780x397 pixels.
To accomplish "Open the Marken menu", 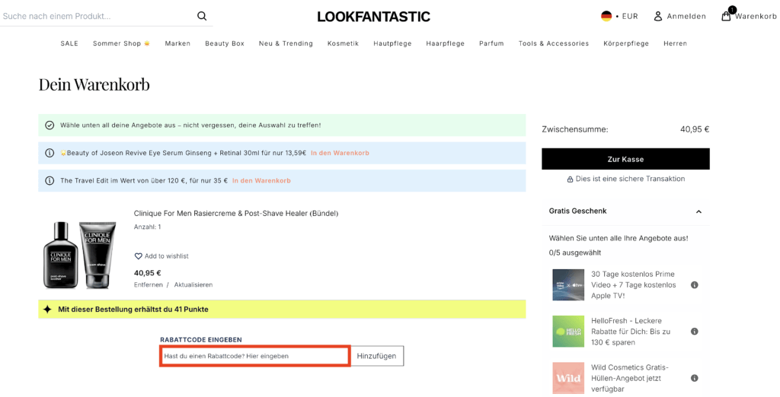I will pos(177,43).
